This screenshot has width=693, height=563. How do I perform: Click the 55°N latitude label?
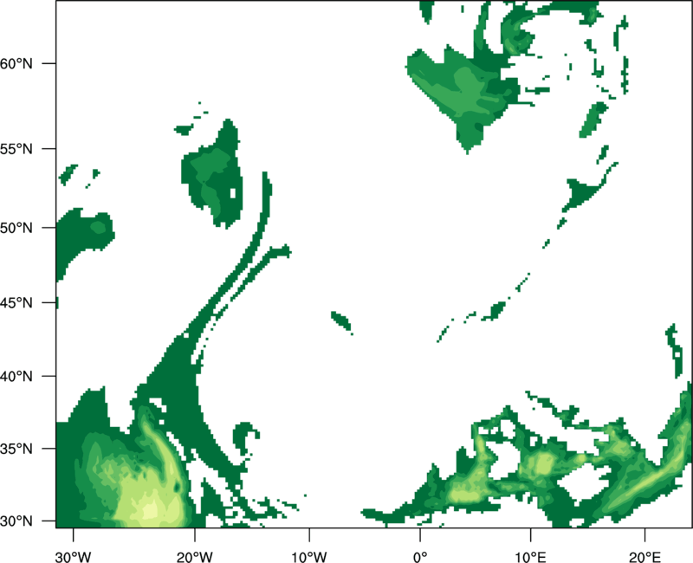coord(16,149)
